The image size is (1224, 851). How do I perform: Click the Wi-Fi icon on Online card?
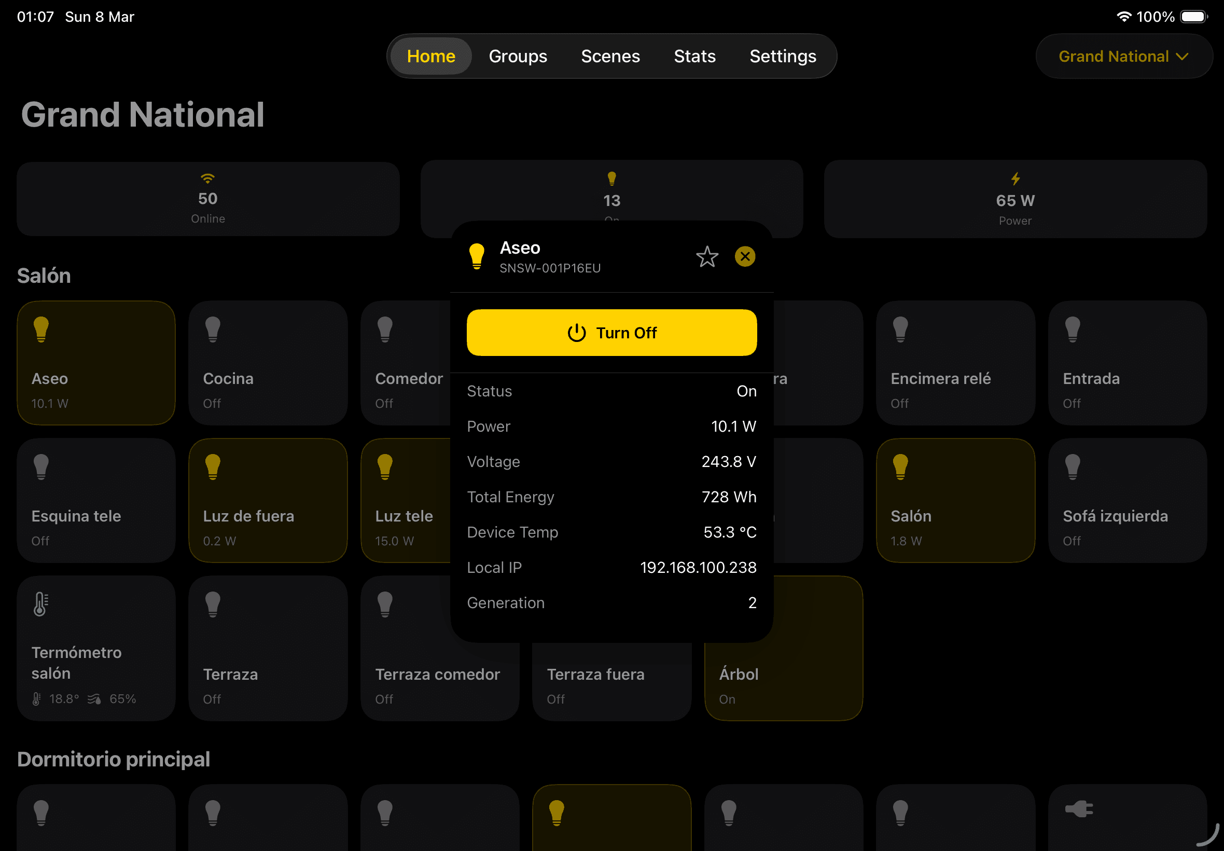point(207,178)
